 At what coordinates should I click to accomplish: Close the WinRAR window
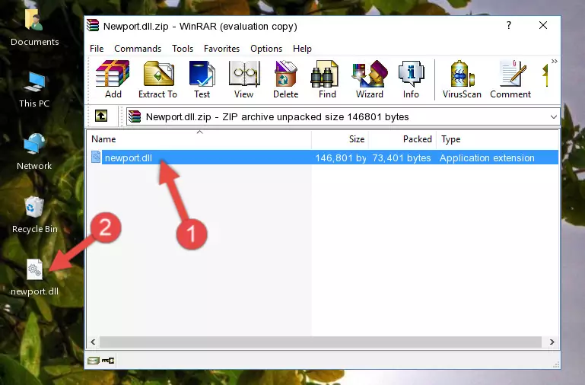543,25
